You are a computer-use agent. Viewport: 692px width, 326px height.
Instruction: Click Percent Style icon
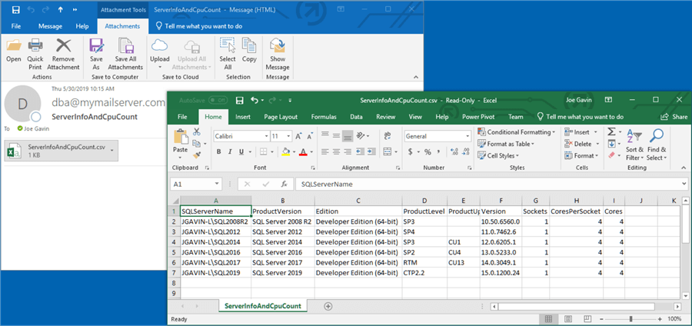(428, 151)
